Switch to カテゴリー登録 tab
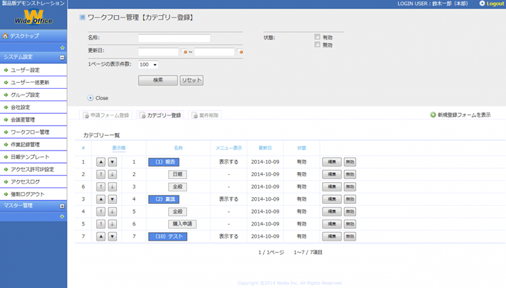506x288 pixels. coord(160,115)
